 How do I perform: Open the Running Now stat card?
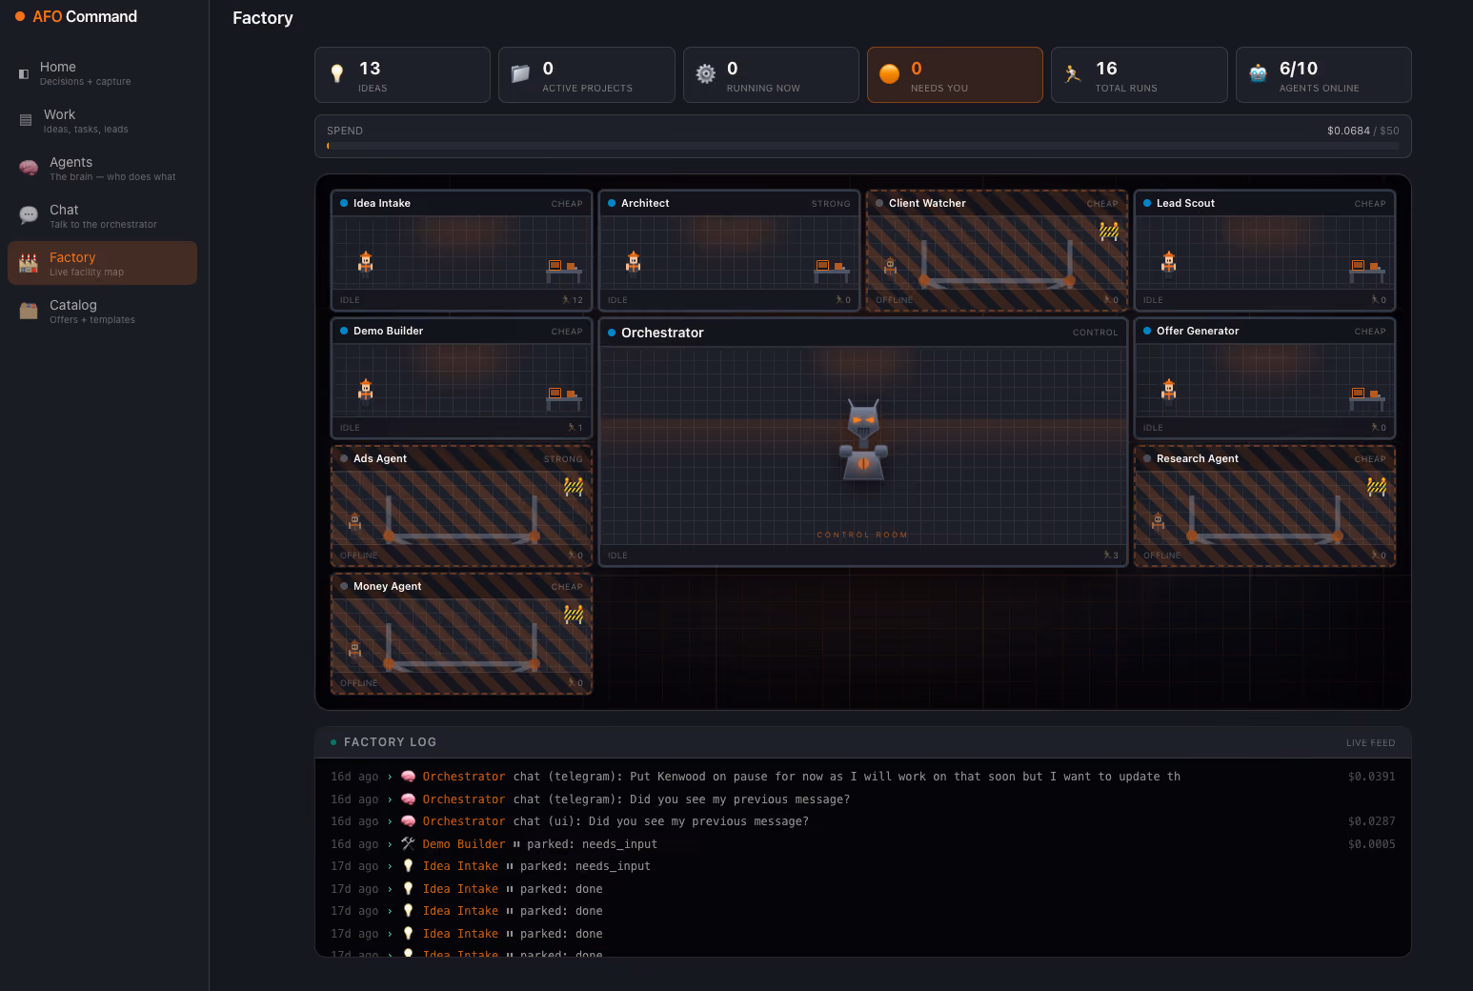pyautogui.click(x=771, y=74)
